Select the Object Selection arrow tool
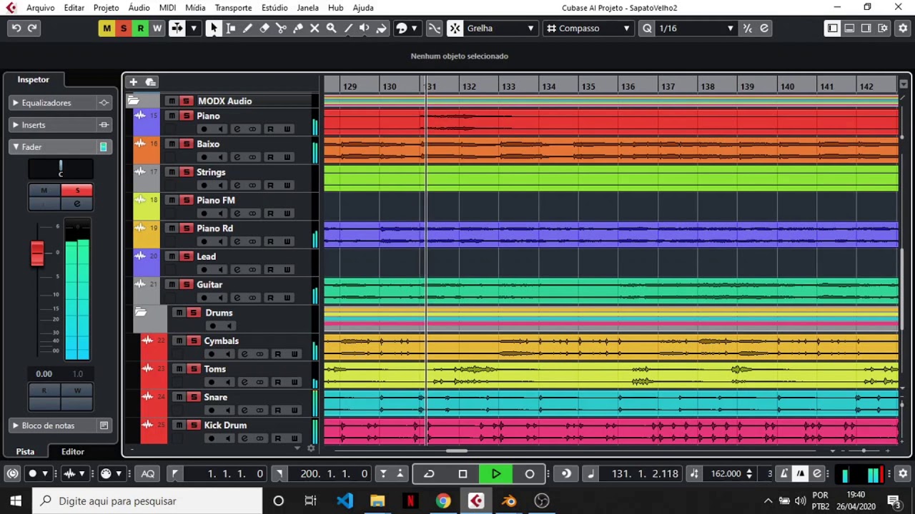The width and height of the screenshot is (915, 514). 213,29
